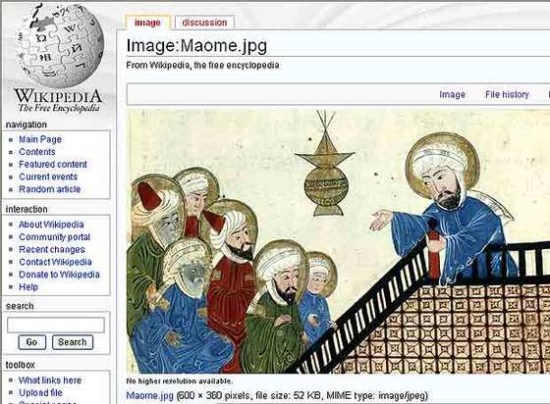This screenshot has height=404, width=550.
Task: Load a Random article
Action: (x=50, y=189)
